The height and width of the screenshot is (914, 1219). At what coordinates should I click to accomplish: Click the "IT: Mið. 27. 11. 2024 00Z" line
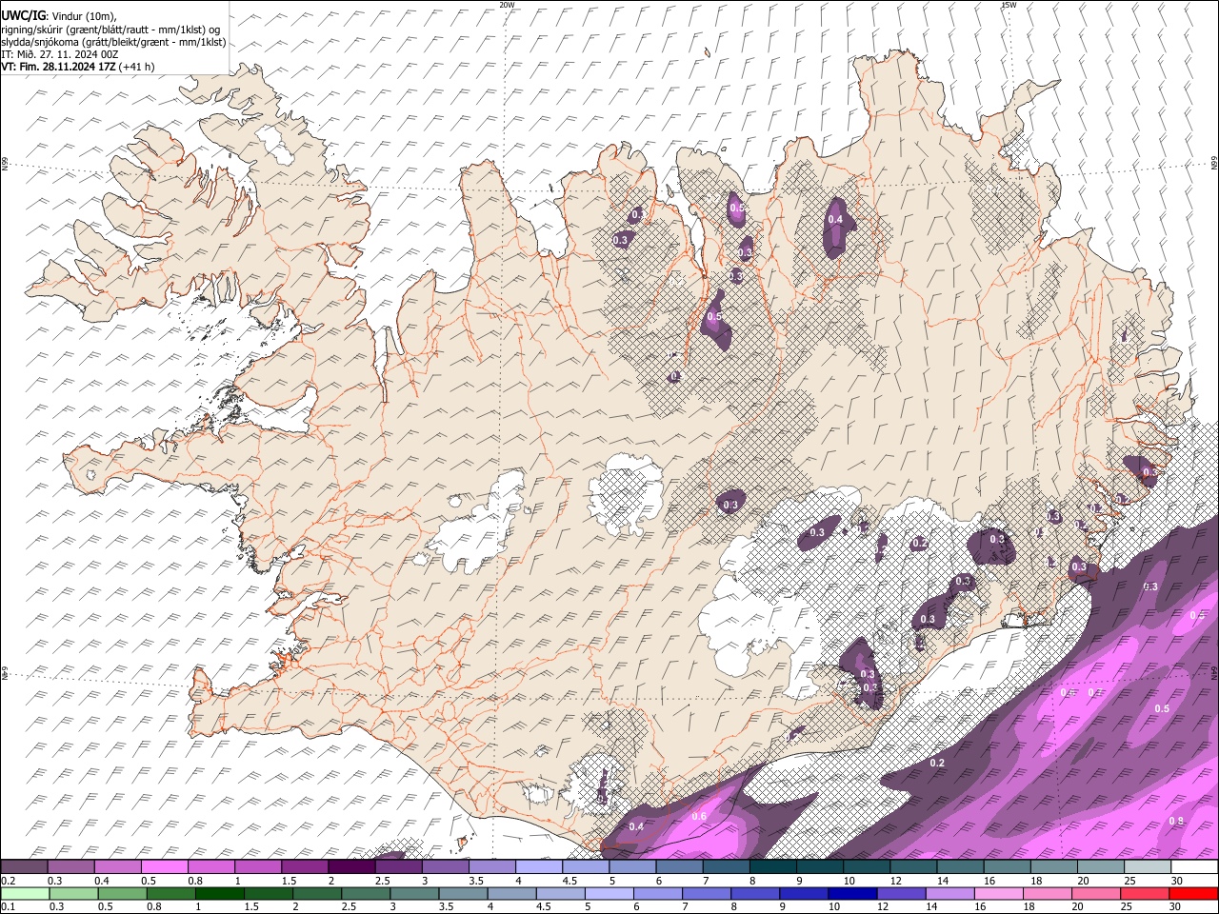point(59,54)
